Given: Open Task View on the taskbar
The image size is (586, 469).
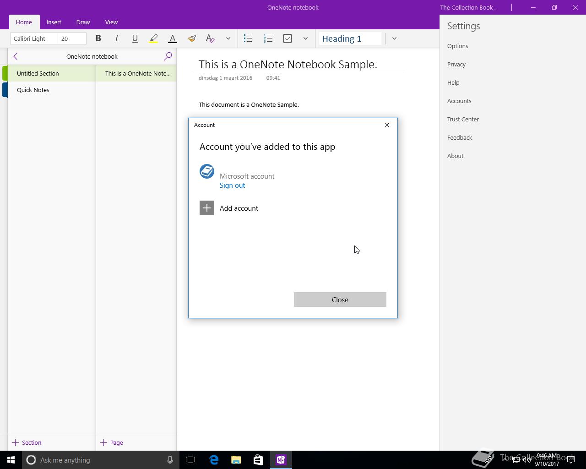Looking at the screenshot, I should click(x=190, y=460).
